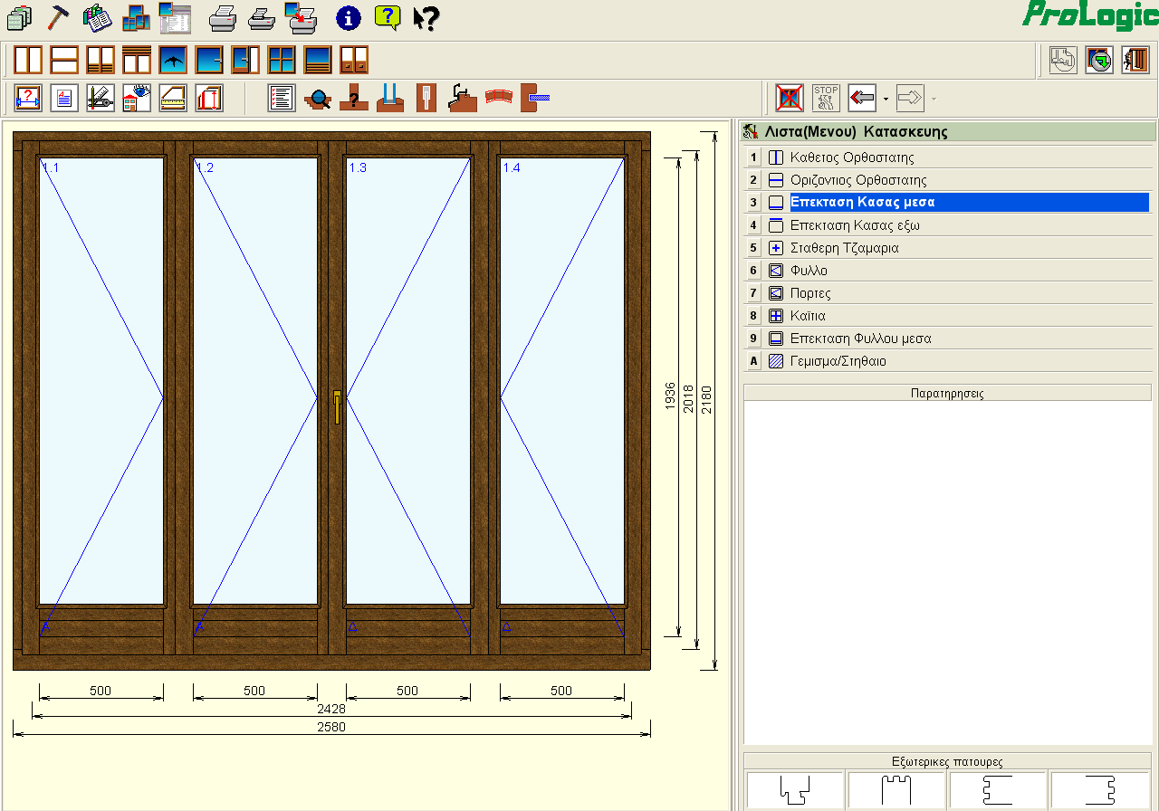Screen dimensions: 1159x811
Task: Select menu item Επεκταση Κασας μεσα
Action: coord(947,203)
